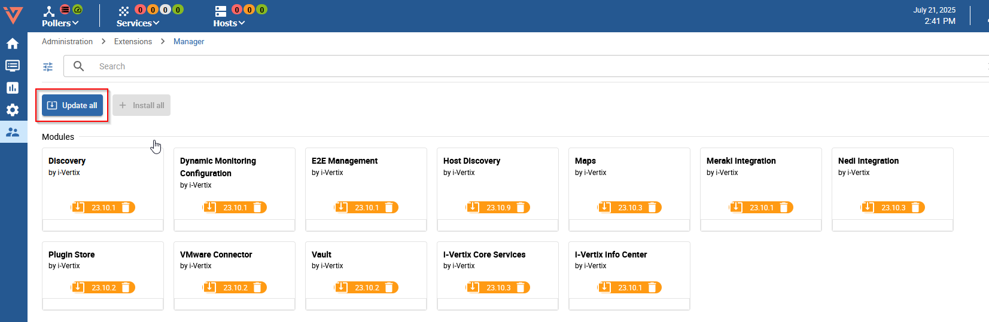Viewport: 989px width, 322px height.
Task: Delete the Meraki Integration module
Action: 784,207
